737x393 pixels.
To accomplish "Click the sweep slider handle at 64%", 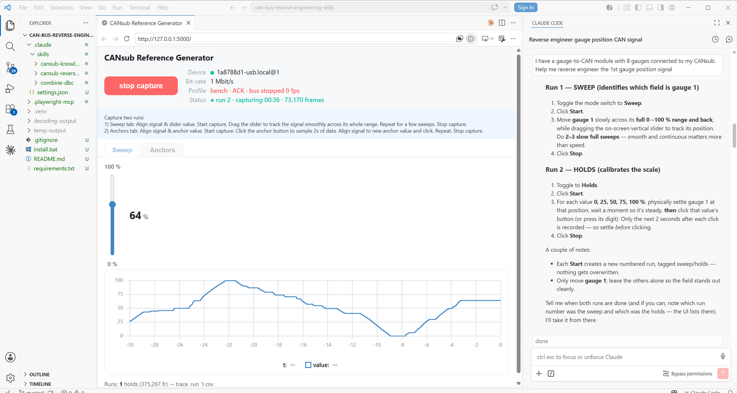I will pos(112,204).
